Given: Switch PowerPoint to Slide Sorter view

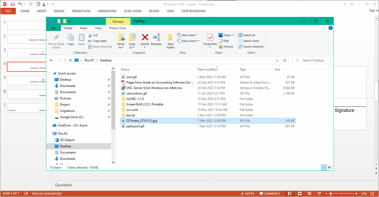Looking at the screenshot, I should 299,194.
